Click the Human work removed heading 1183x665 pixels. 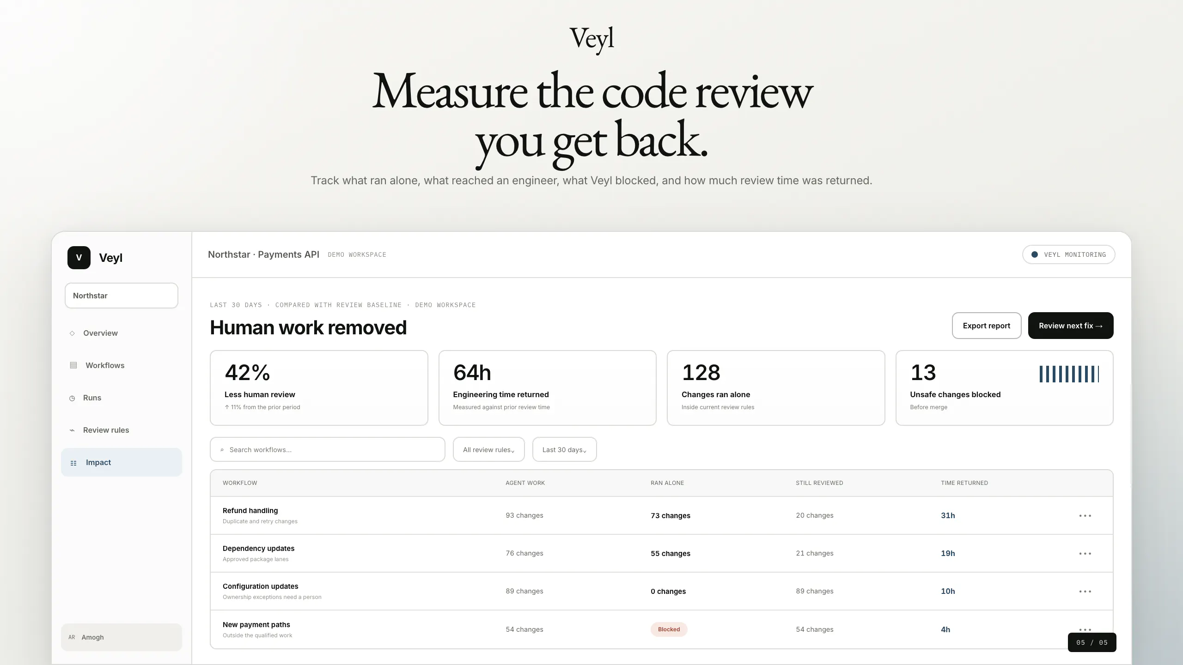point(308,327)
